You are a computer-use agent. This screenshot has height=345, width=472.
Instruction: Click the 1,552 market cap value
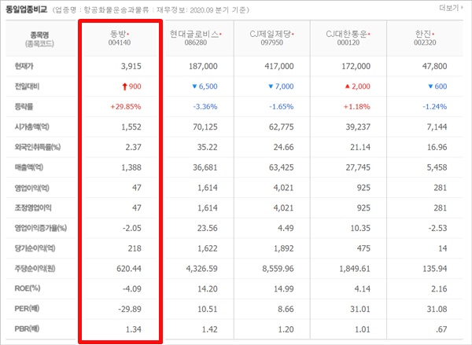tap(131, 127)
